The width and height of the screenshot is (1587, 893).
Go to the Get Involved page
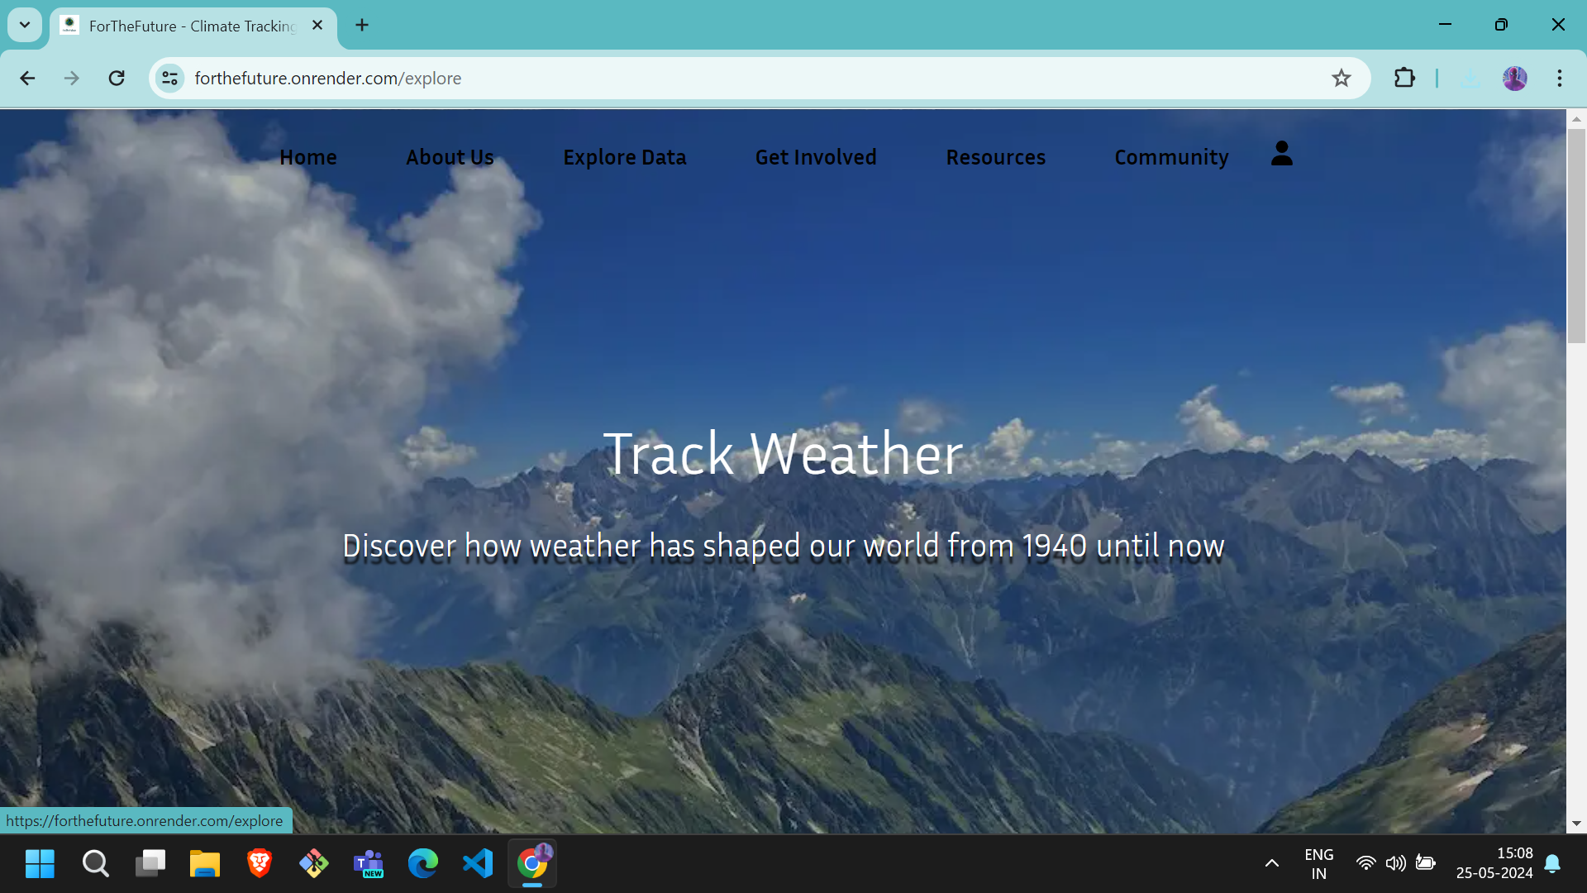(x=816, y=157)
